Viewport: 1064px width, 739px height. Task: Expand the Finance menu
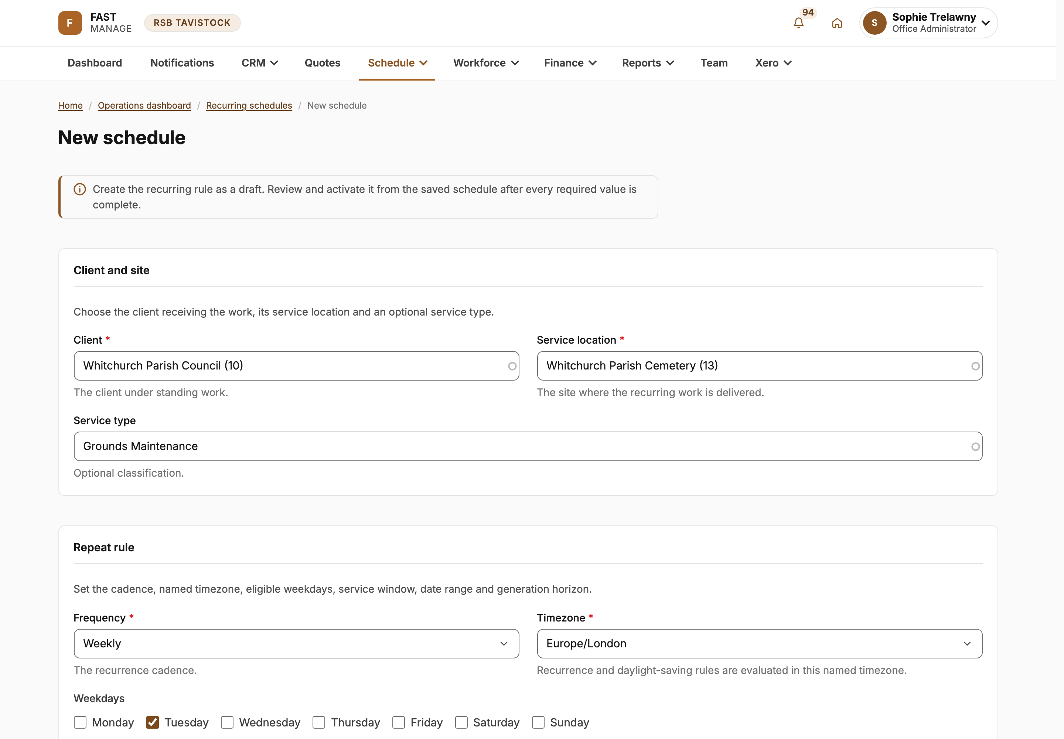tap(570, 63)
